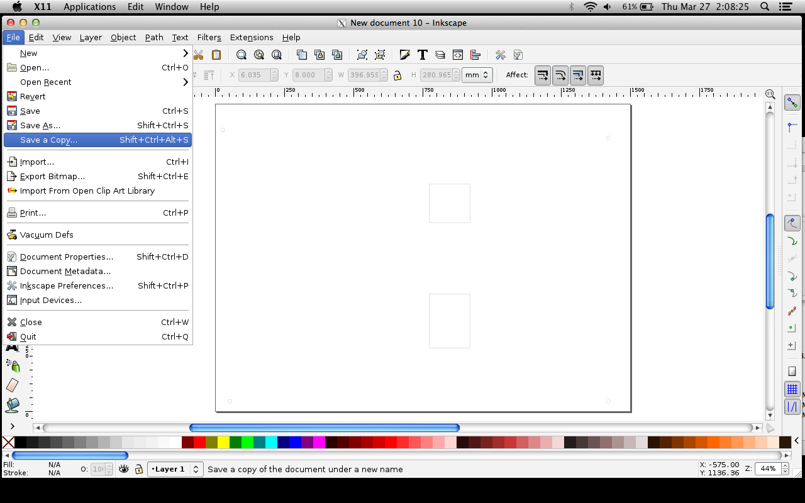Open the Filters menu
This screenshot has width=805, height=503.
click(209, 37)
